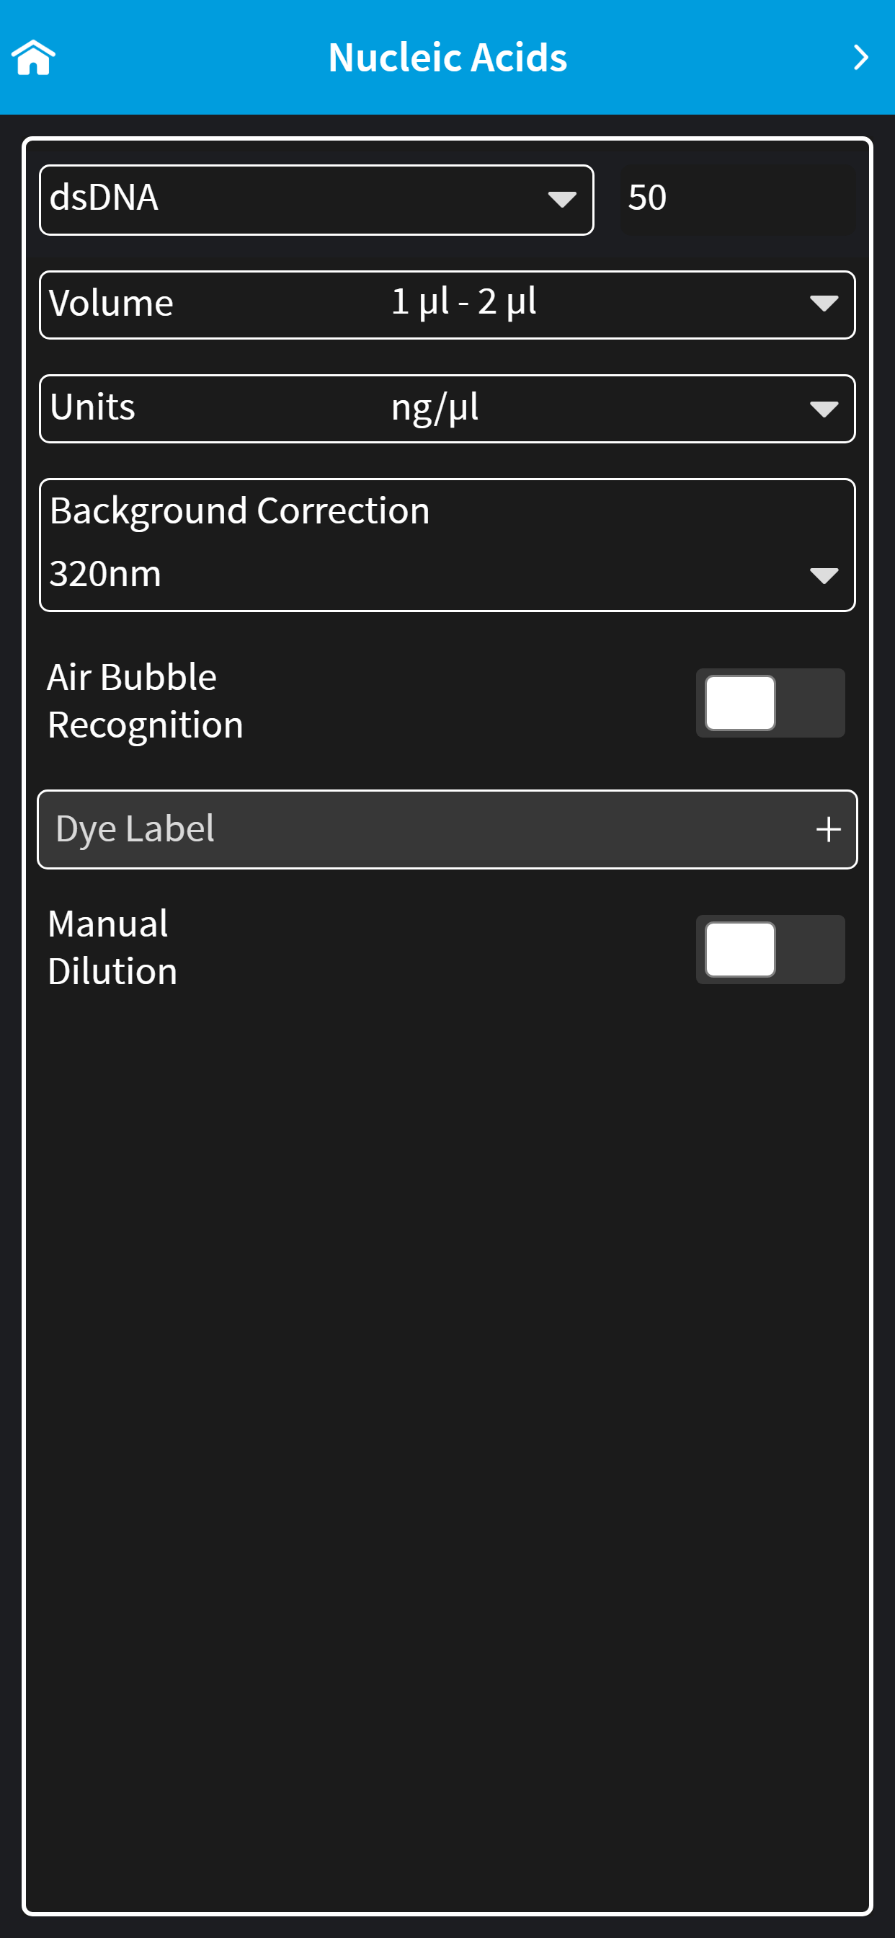Click the Dye Label plus icon

tap(828, 830)
